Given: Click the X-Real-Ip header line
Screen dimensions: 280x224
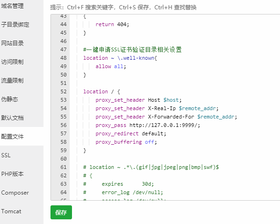Looking at the screenshot, I should point(157,108).
